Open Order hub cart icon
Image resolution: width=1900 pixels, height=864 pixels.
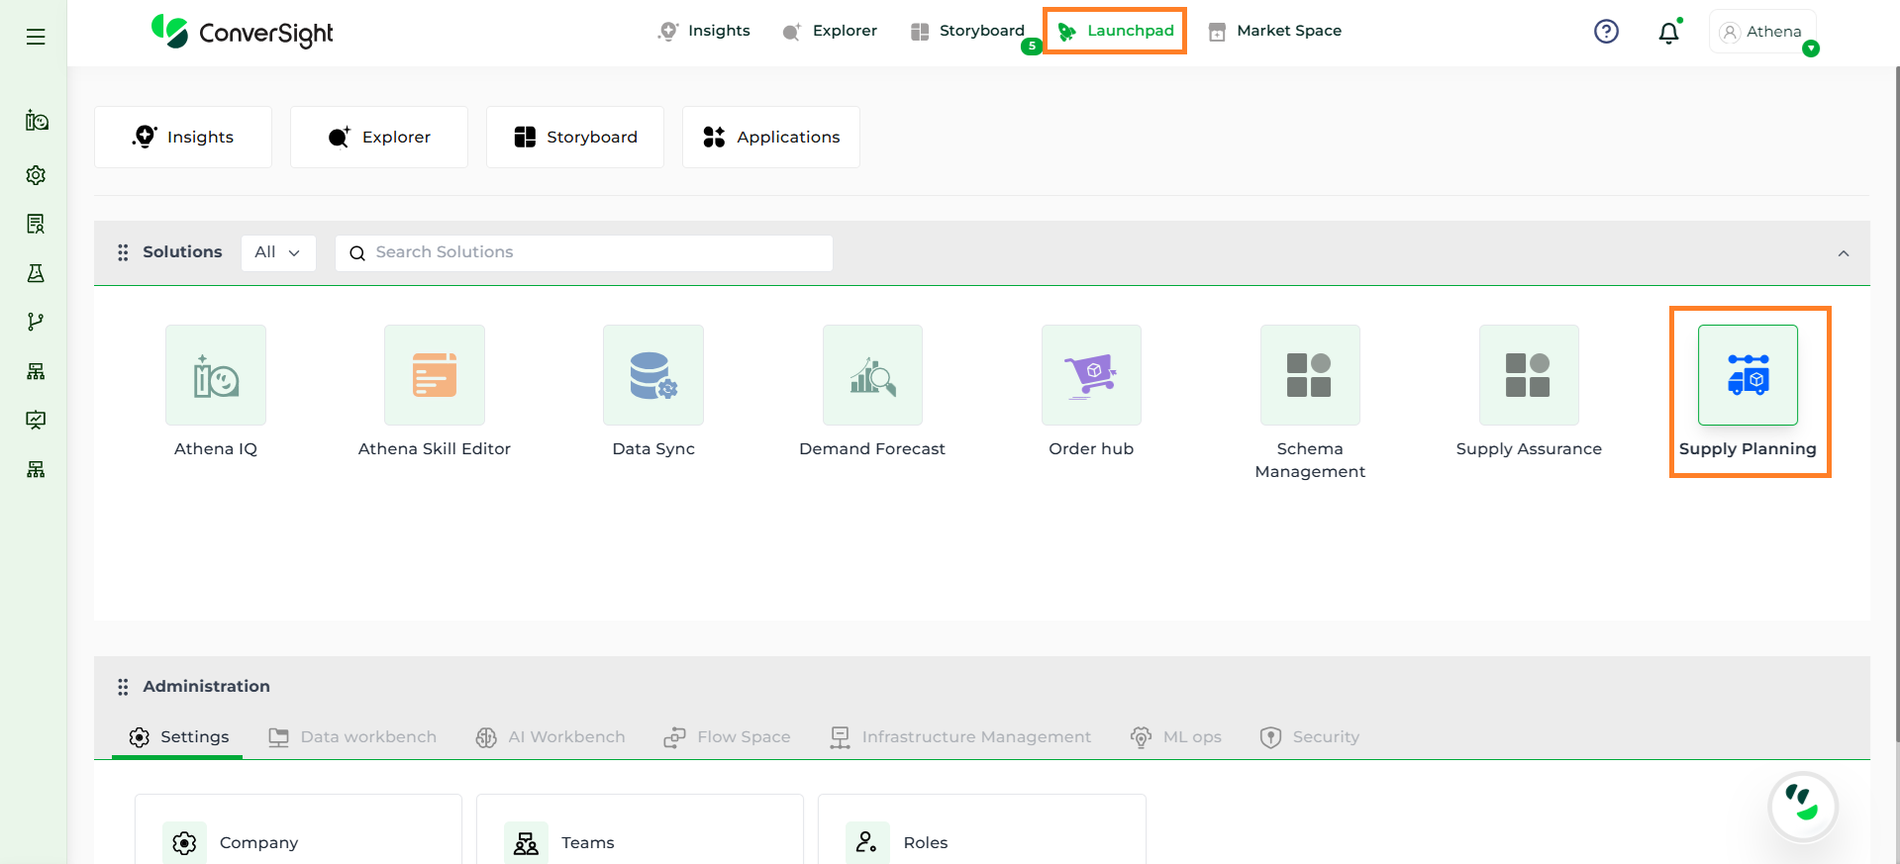(1091, 375)
